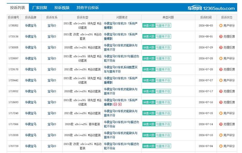The width and height of the screenshot is (242, 153).
Task: Open the 宝马X3 series link in row 1733136
Action: [52, 36]
